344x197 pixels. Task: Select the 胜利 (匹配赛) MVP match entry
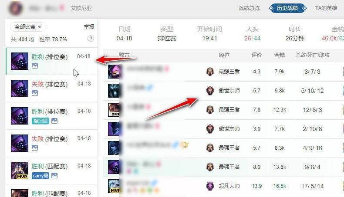(52, 171)
